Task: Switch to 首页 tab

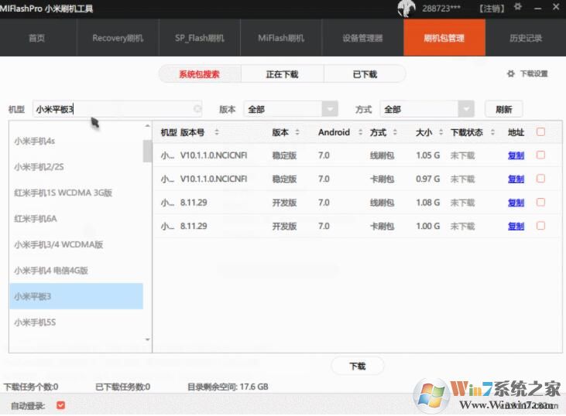Action: [37, 38]
